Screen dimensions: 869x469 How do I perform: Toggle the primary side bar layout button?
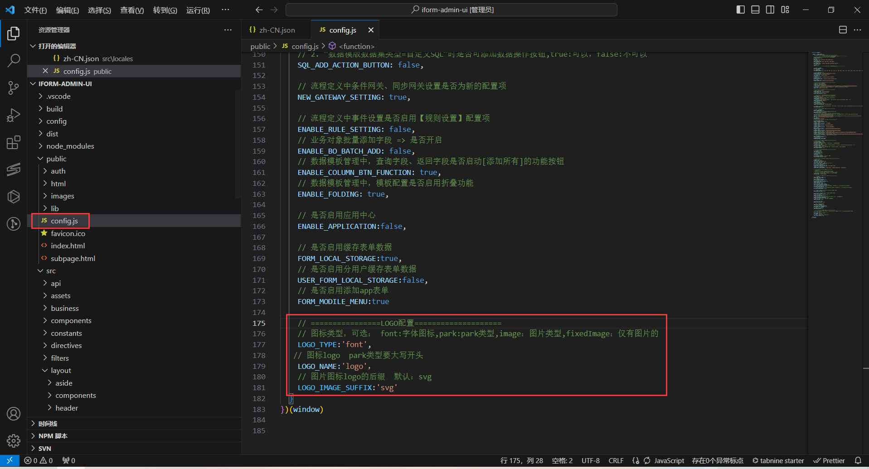(x=741, y=10)
